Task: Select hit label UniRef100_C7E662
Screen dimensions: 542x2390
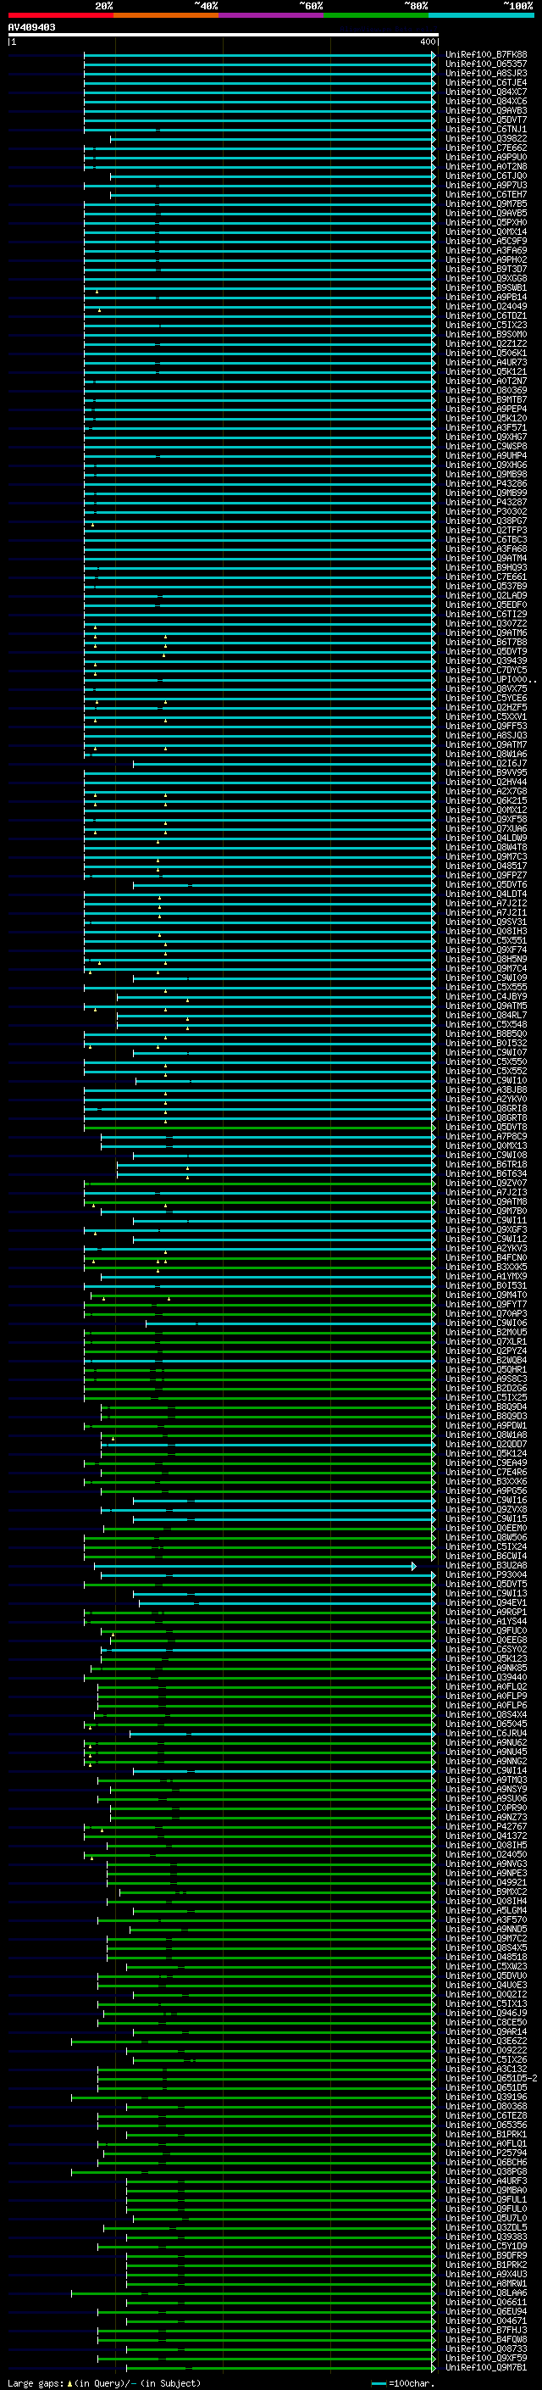Action: click(485, 148)
